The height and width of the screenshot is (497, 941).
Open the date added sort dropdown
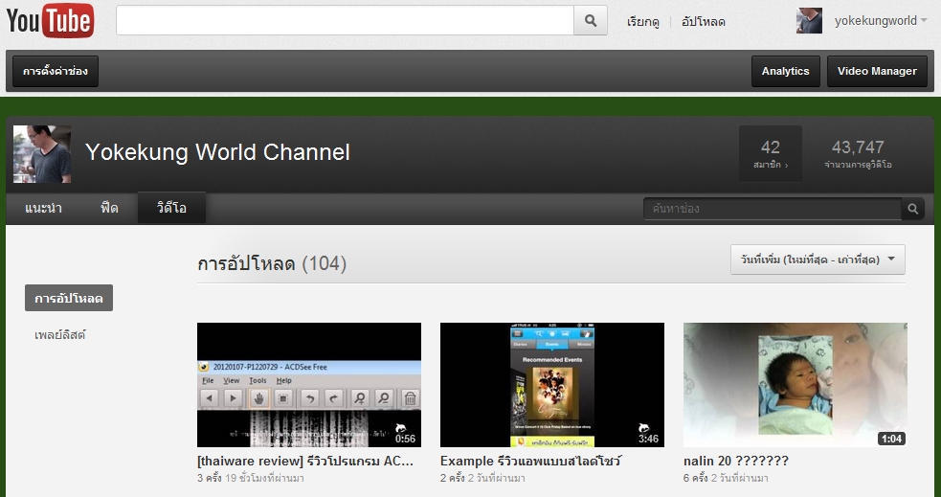pos(818,260)
